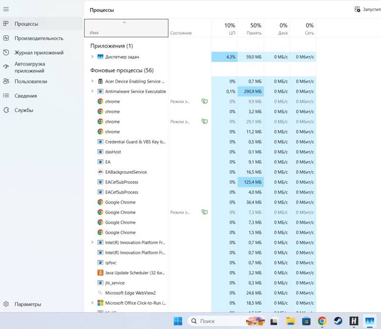Click the Запустить new task button
Image resolution: width=381 pixels, height=329 pixels.
pyautogui.click(x=367, y=10)
